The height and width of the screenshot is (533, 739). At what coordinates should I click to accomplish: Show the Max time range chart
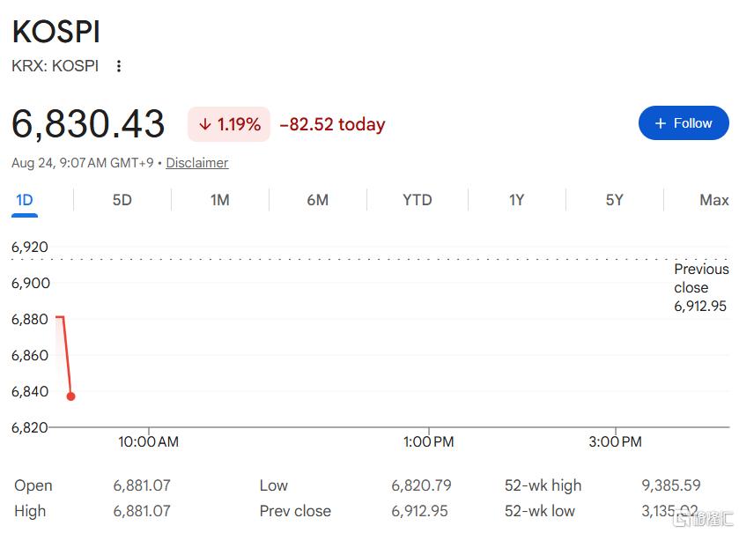point(714,200)
